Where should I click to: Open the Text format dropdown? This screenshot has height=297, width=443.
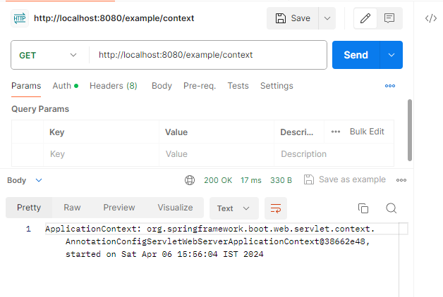233,208
